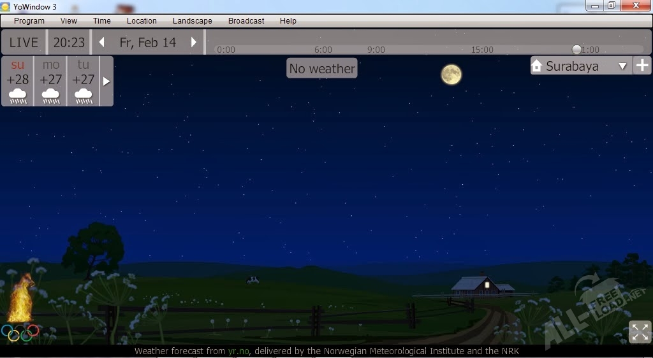Image resolution: width=653 pixels, height=358 pixels.
Task: Select Sunday forecast showing +28
Action: tap(18, 81)
